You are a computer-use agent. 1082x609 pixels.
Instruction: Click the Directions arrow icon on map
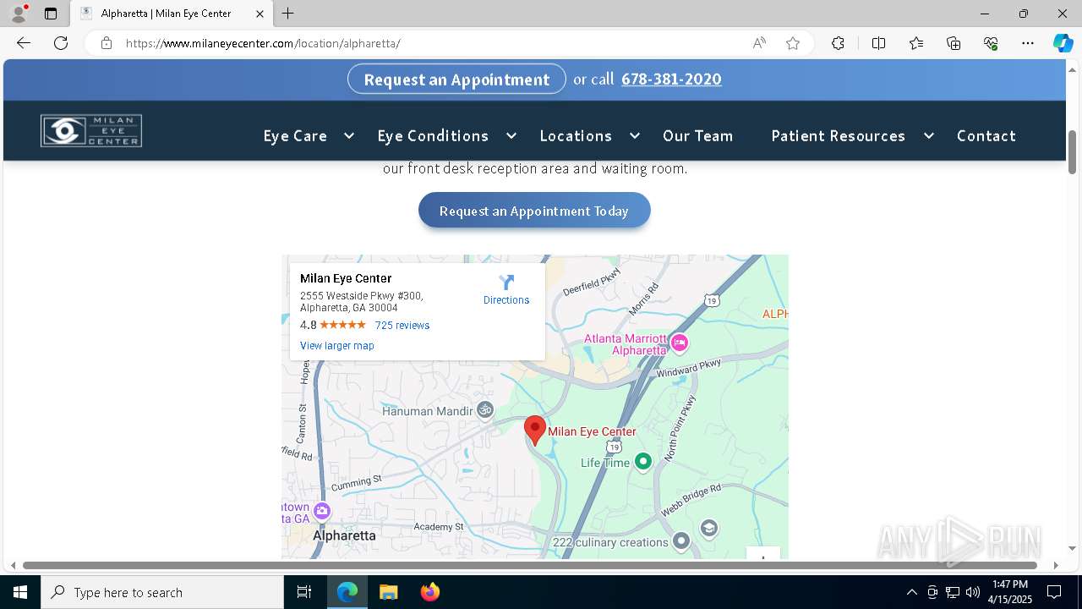coord(506,283)
